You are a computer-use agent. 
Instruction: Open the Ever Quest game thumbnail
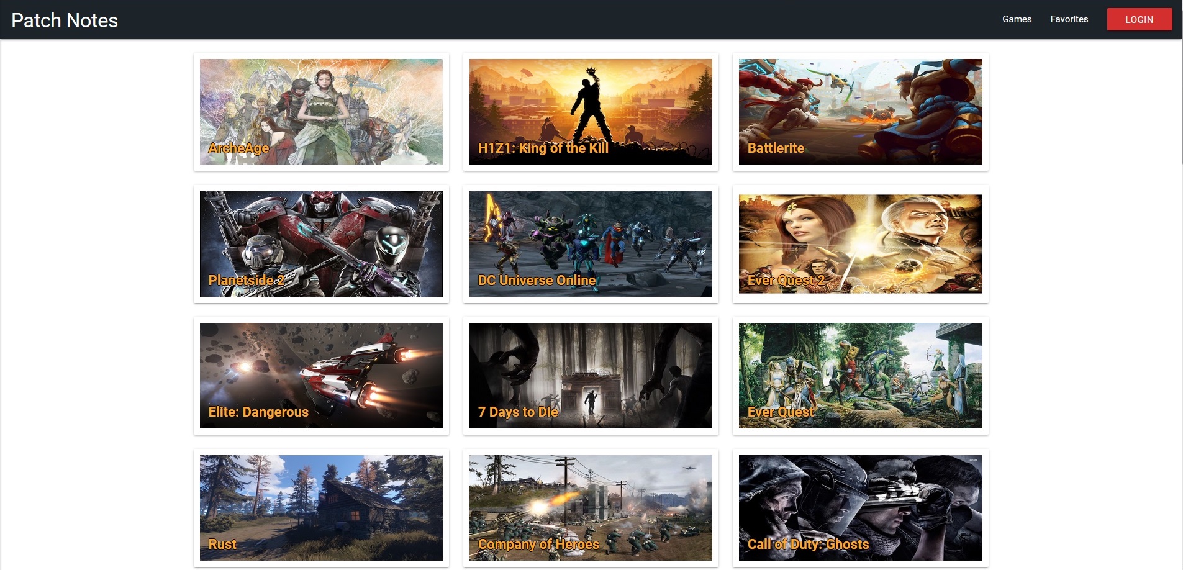pos(860,376)
